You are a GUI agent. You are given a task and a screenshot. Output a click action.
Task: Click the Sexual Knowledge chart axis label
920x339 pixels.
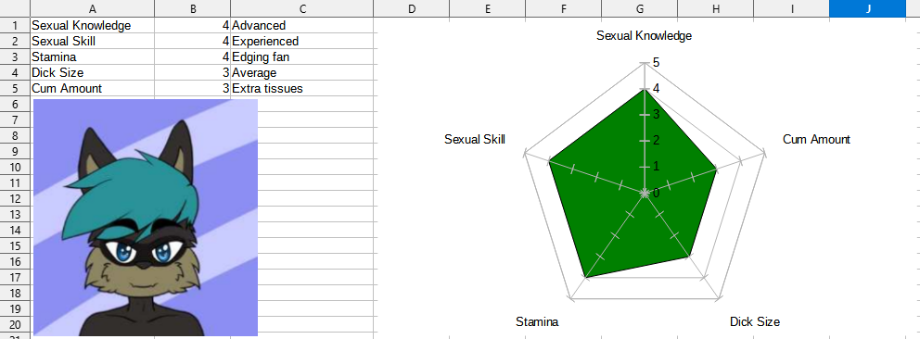pyautogui.click(x=645, y=36)
